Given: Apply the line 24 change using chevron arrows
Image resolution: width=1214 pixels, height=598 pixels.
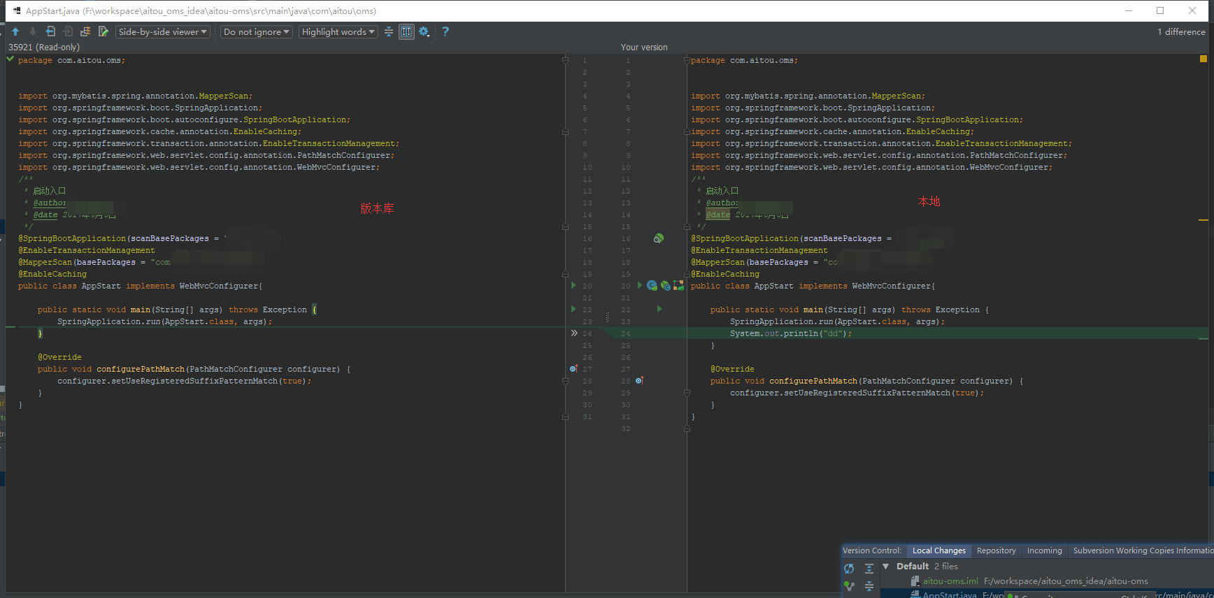Looking at the screenshot, I should coord(574,333).
